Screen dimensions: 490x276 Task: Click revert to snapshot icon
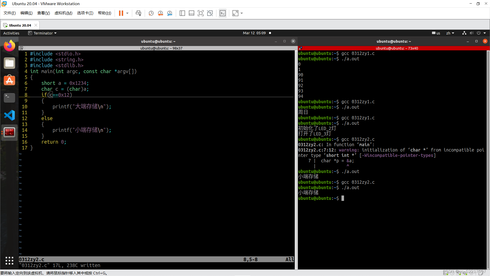click(160, 13)
